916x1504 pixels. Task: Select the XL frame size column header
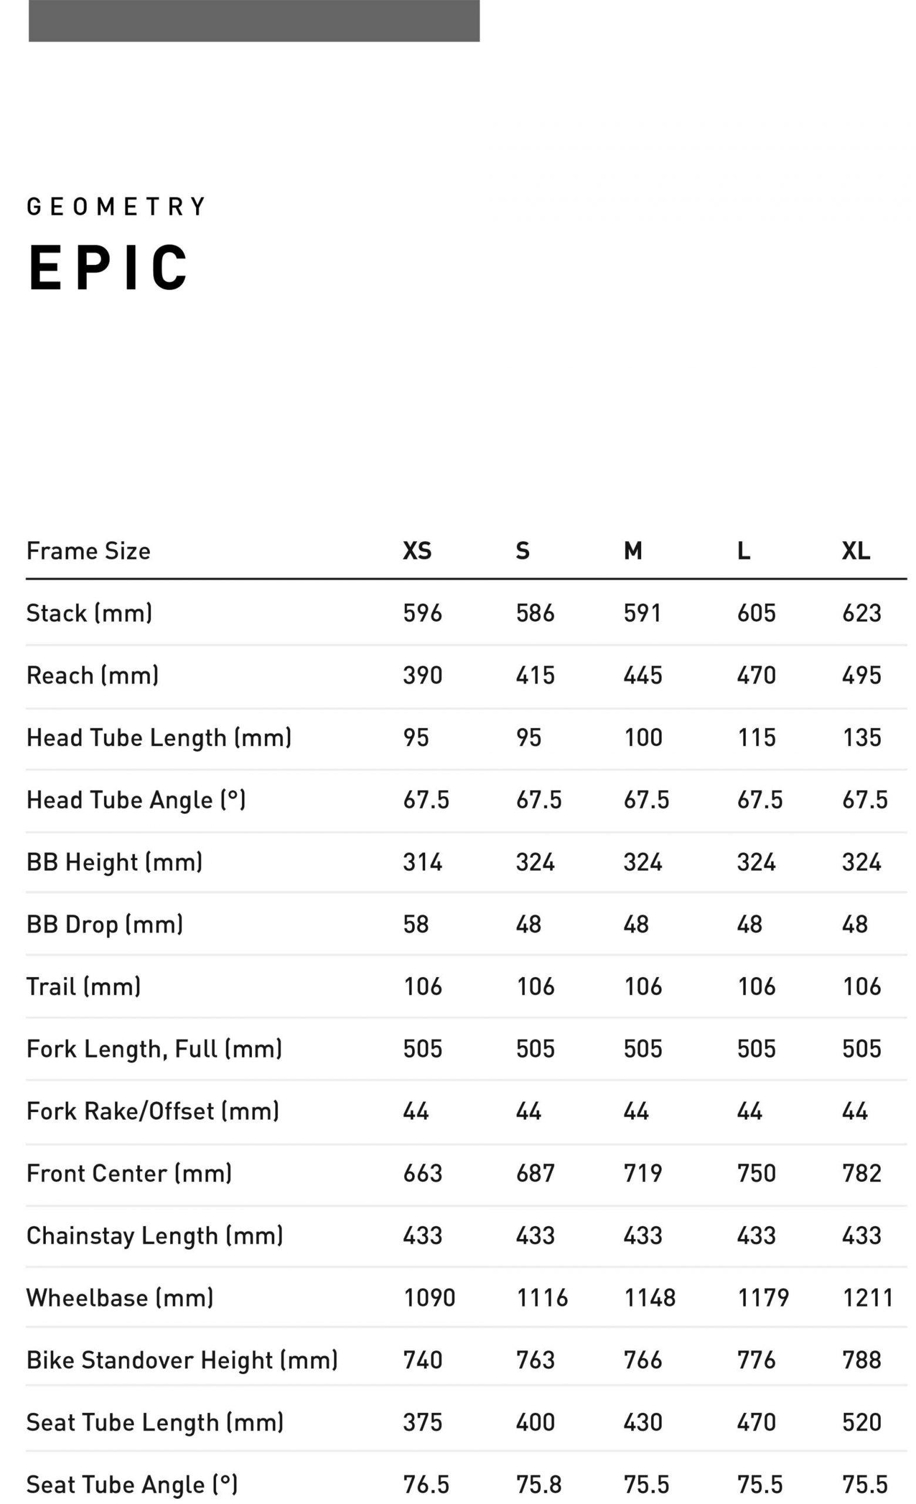coord(856,551)
